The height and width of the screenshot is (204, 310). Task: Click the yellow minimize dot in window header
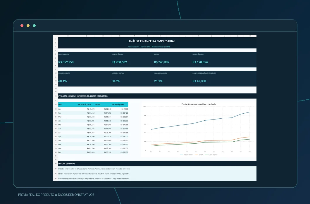click(28, 26)
